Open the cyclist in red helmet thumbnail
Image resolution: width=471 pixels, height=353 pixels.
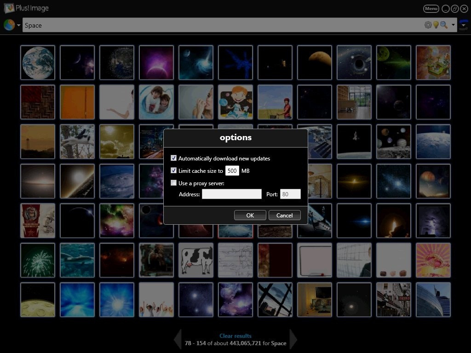[275, 102]
